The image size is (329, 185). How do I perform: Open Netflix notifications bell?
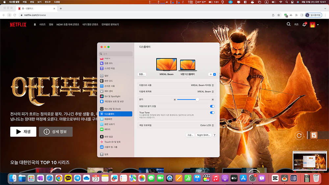304,25
